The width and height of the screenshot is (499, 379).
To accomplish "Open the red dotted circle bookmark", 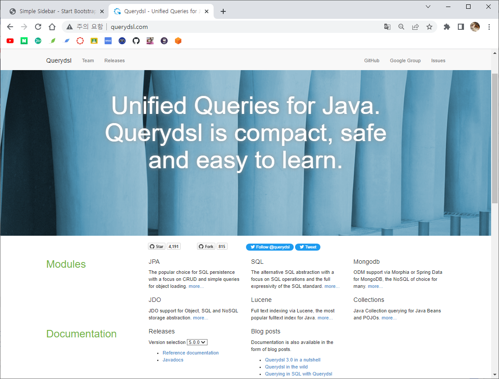I will (80, 41).
